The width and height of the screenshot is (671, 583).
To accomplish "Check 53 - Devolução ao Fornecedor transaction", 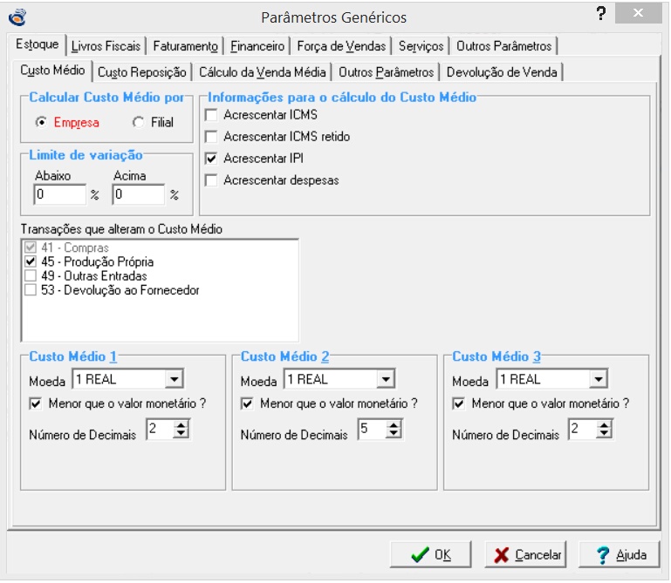I will (31, 290).
